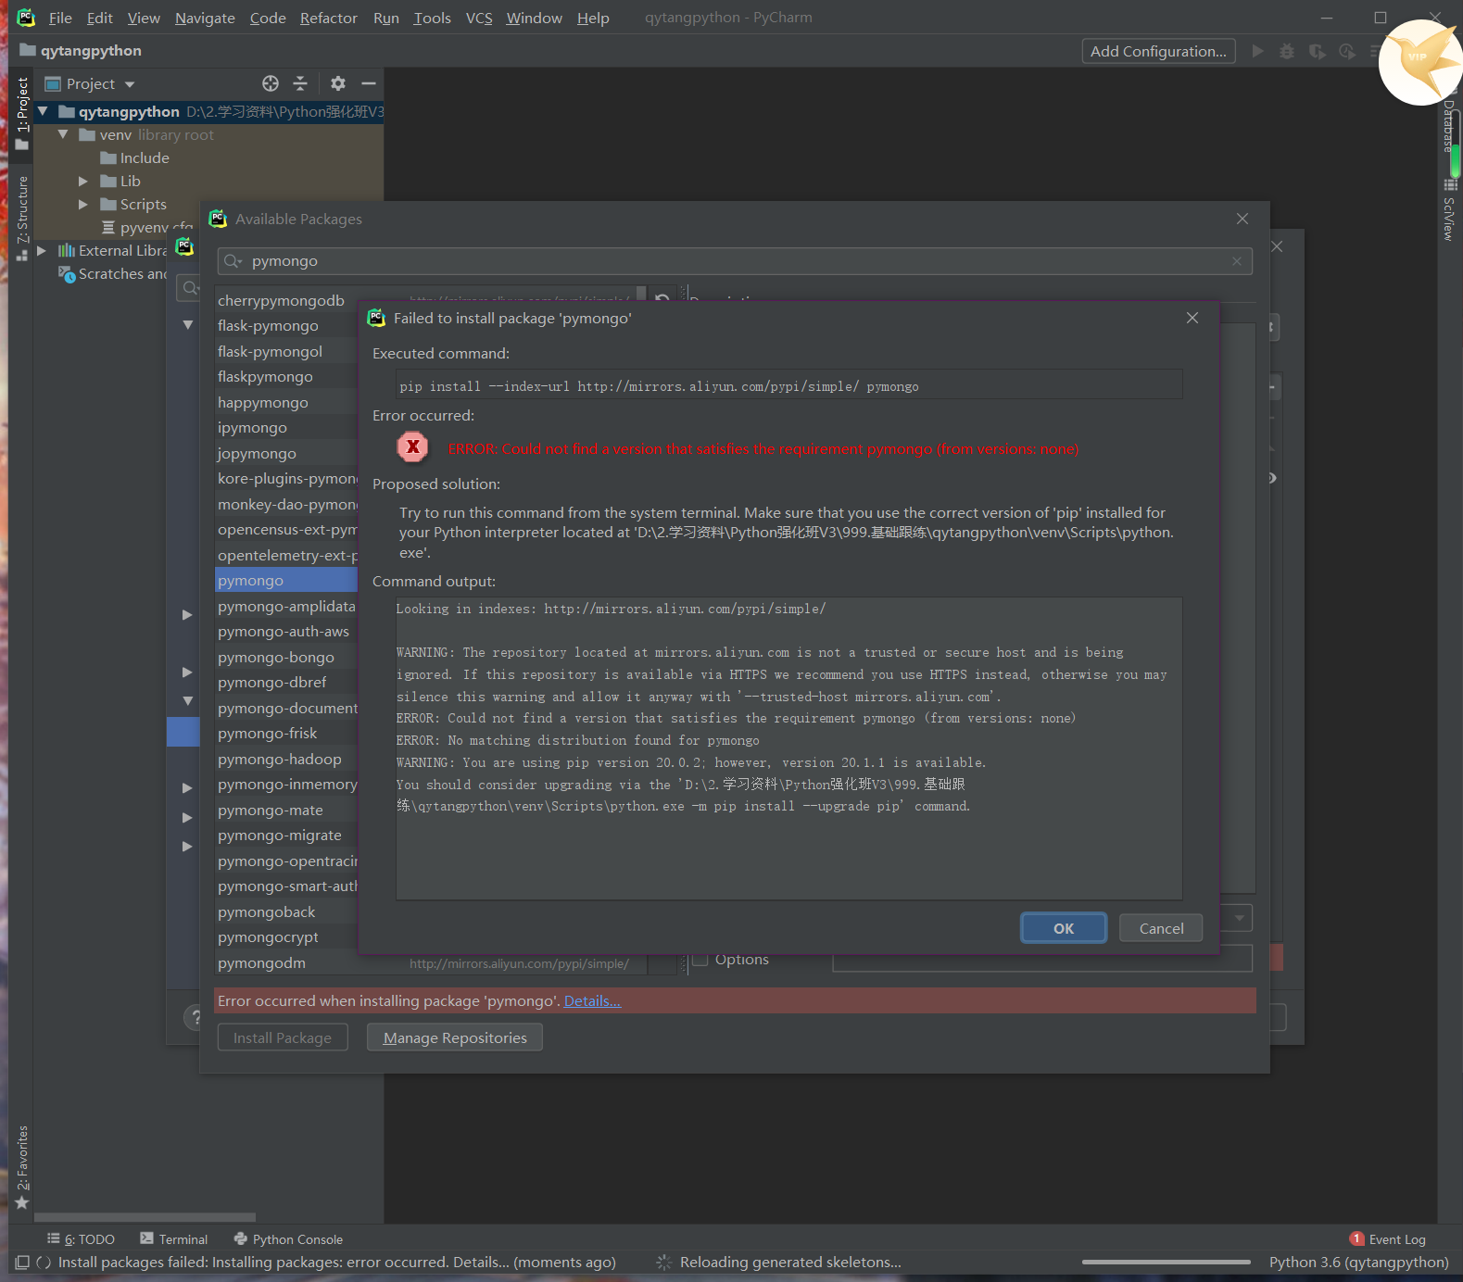
Task: Click the Install Package button
Action: 283,1037
